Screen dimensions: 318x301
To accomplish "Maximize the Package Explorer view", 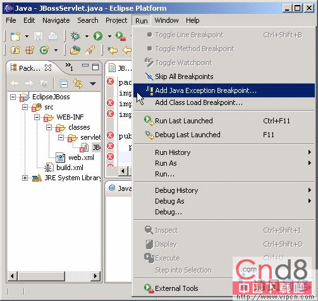I will click(x=95, y=67).
